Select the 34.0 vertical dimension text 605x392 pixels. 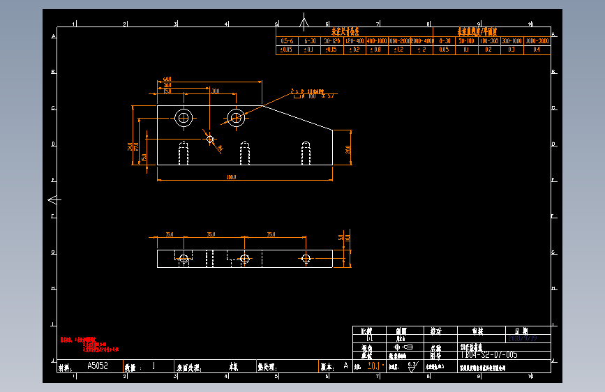click(x=130, y=146)
